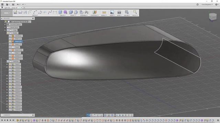Toggle visibility bulb of Bodies folder
The height and width of the screenshot is (123, 220).
(8, 33)
